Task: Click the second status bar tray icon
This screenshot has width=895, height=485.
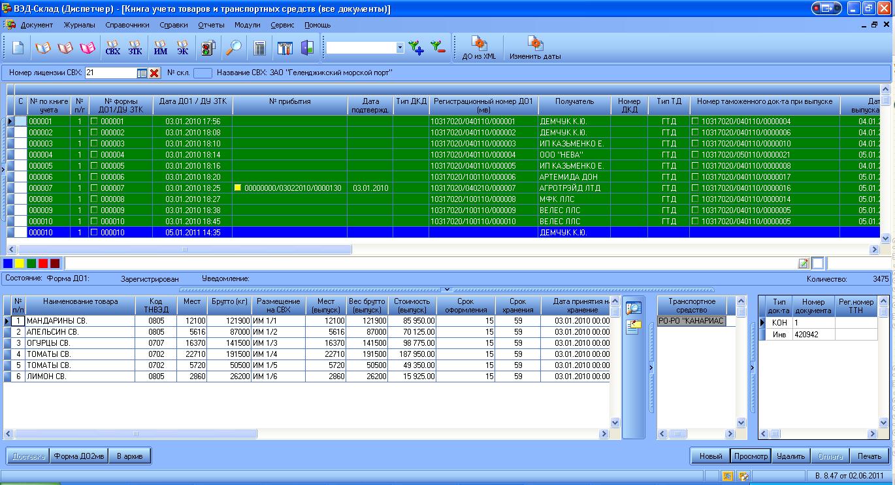Action: click(x=743, y=475)
